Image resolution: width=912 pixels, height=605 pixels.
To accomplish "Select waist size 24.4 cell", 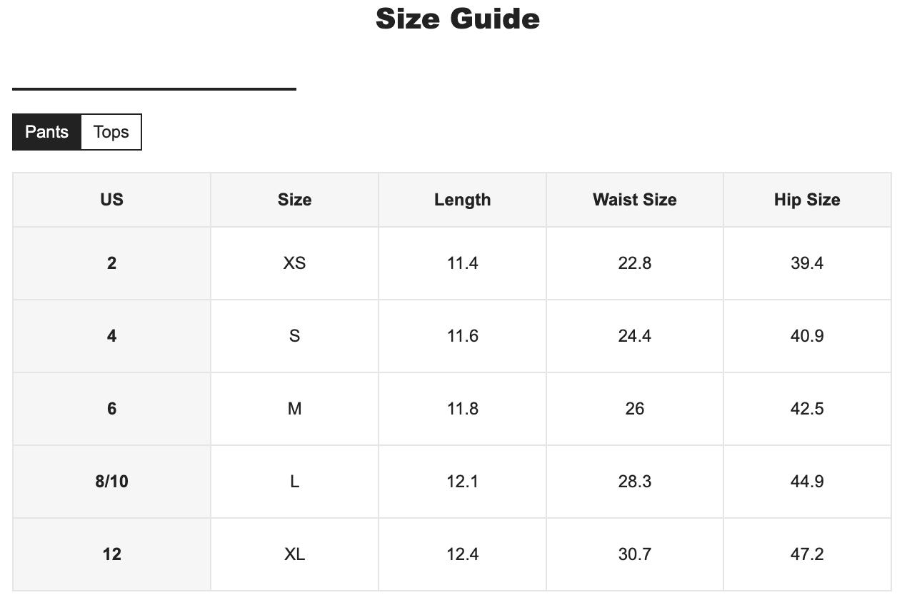I will click(x=634, y=336).
